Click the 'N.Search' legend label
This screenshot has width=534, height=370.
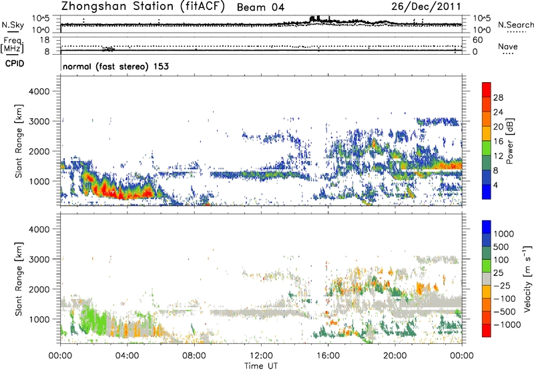click(515, 25)
